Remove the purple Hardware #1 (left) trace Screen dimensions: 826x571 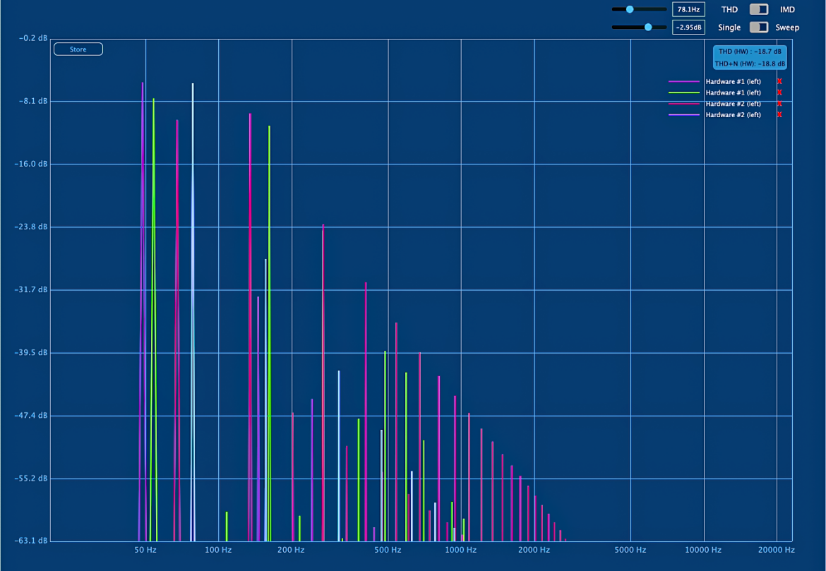(x=779, y=82)
